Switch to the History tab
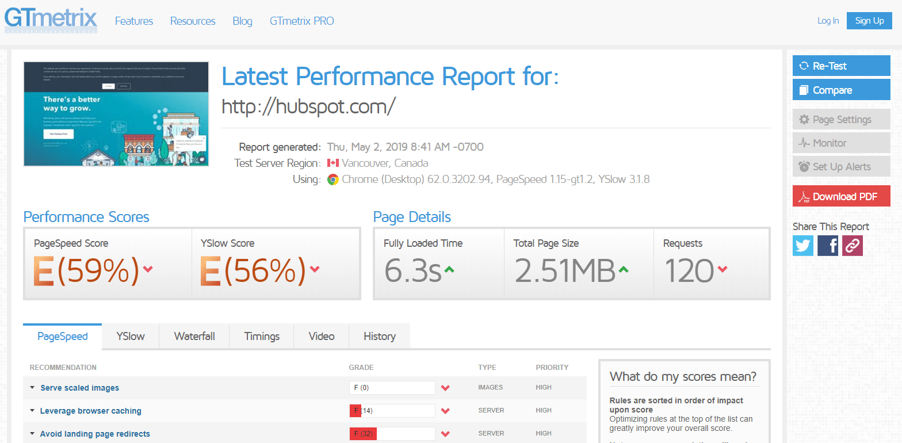 [x=380, y=336]
